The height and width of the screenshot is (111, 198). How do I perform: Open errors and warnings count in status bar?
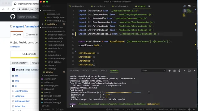pos(59,109)
